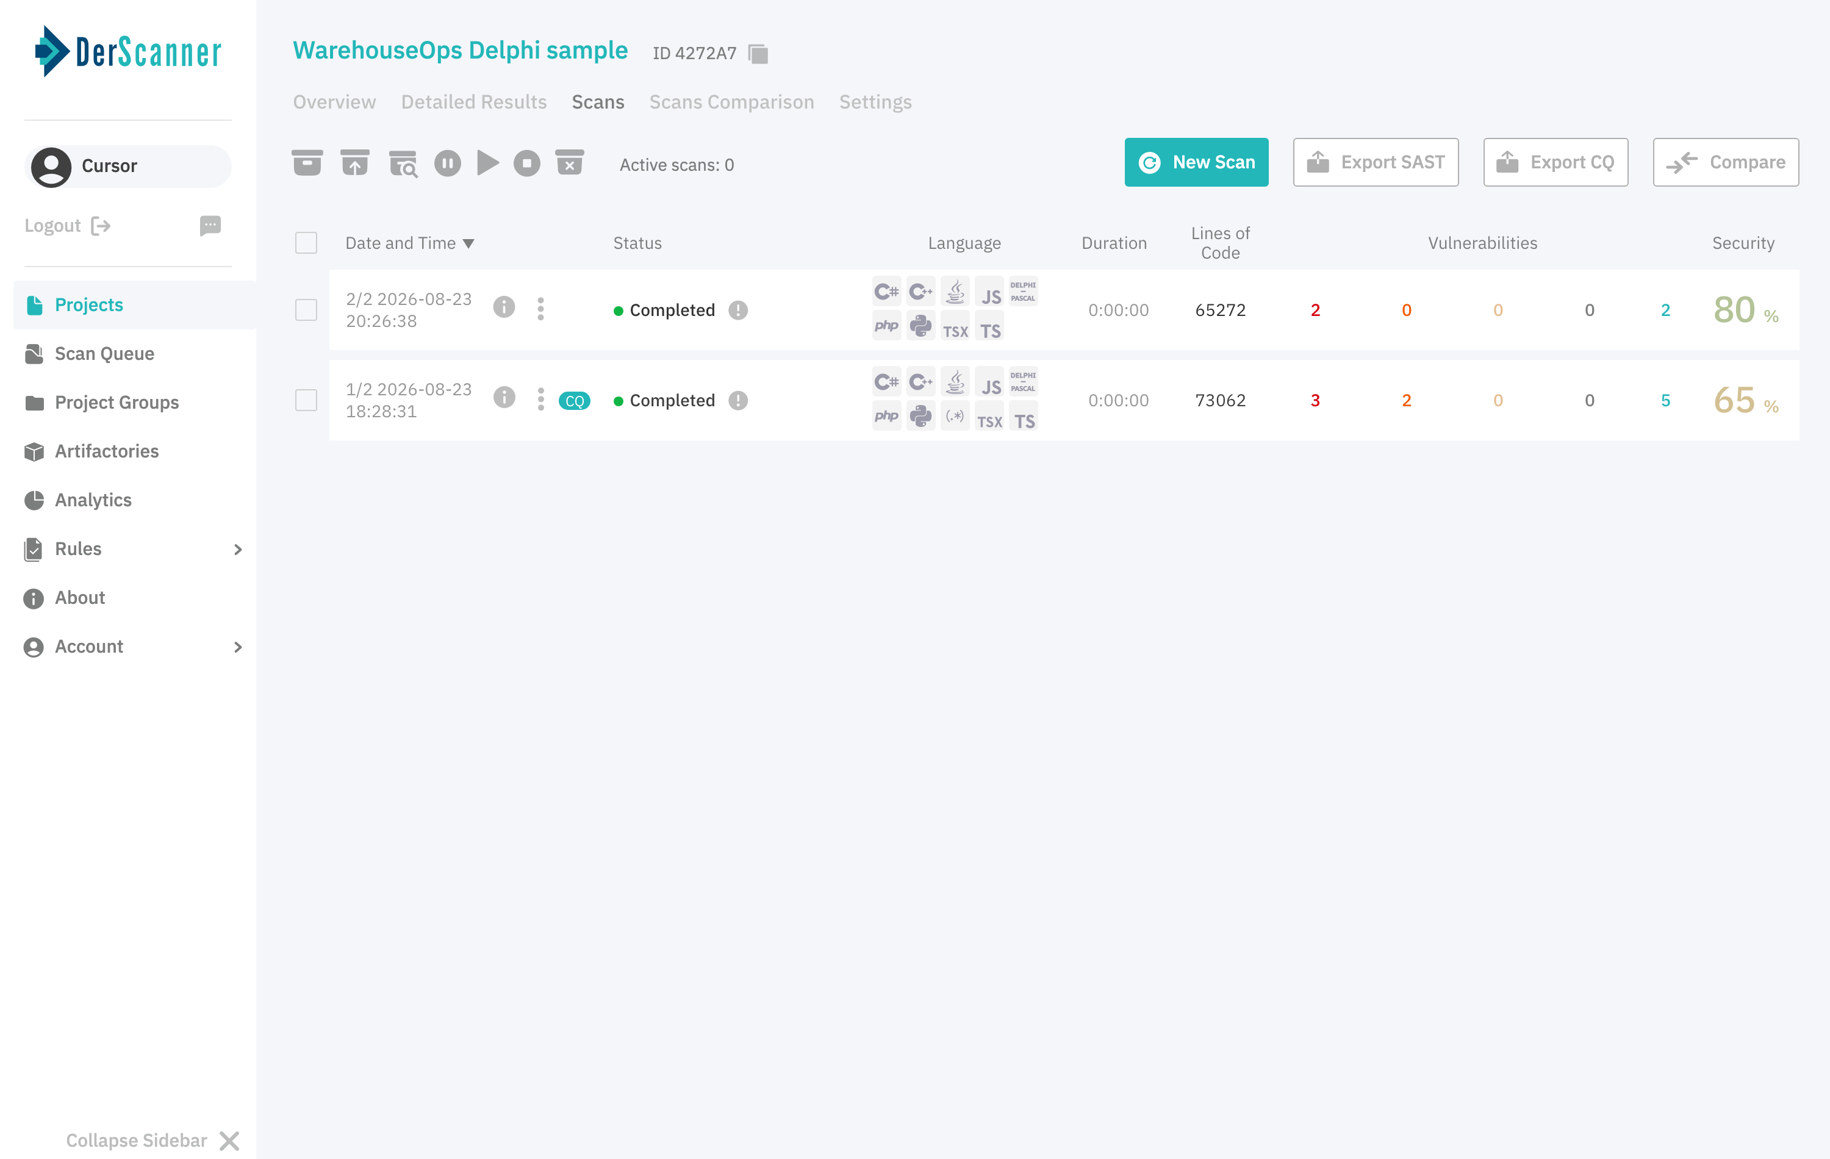Screen dimensions: 1830x1159
Task: Toggle the select-all scans checkbox
Action: [x=306, y=243]
